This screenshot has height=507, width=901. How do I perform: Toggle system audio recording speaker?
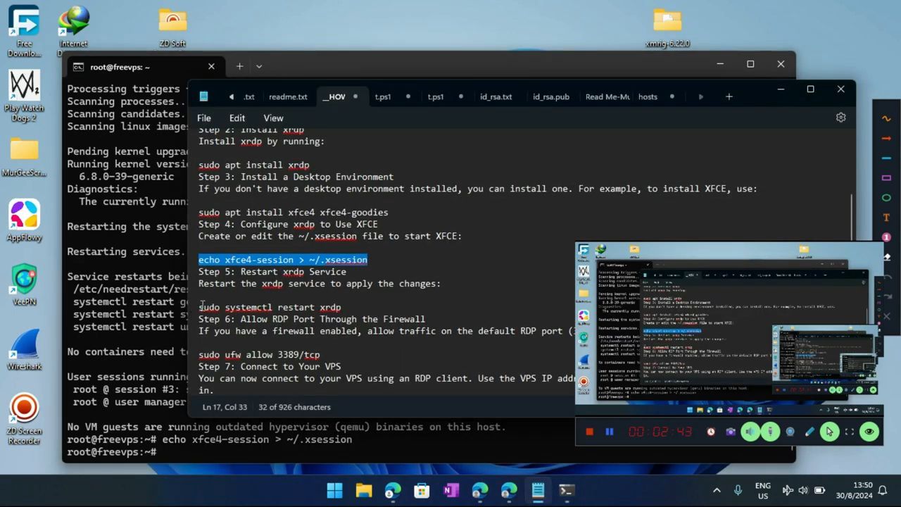pos(750,432)
